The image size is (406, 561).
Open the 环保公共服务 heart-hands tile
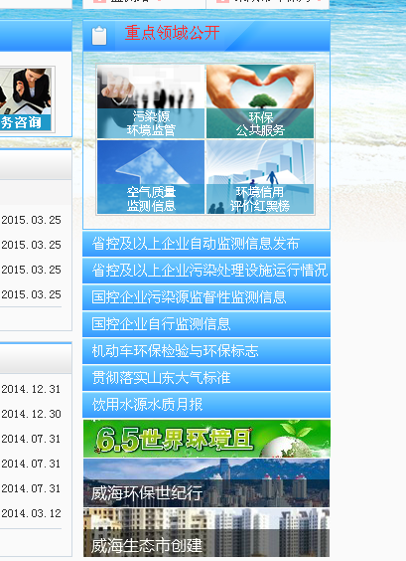pyautogui.click(x=260, y=101)
